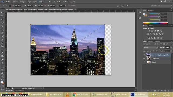The width and height of the screenshot is (173, 97).
Task: Open the blend mode Normal dropdown
Action: click(x=150, y=47)
